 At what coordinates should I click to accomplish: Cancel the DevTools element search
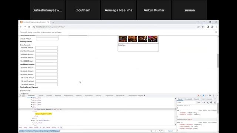[x=170, y=131]
